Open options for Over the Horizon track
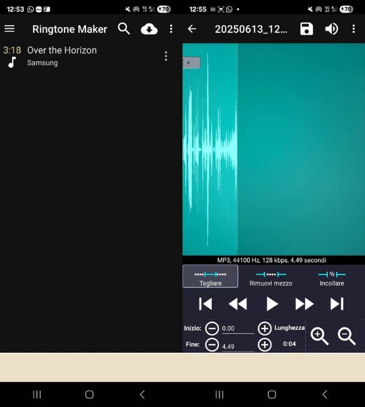Screen dimensions: 365x407 click(x=166, y=56)
